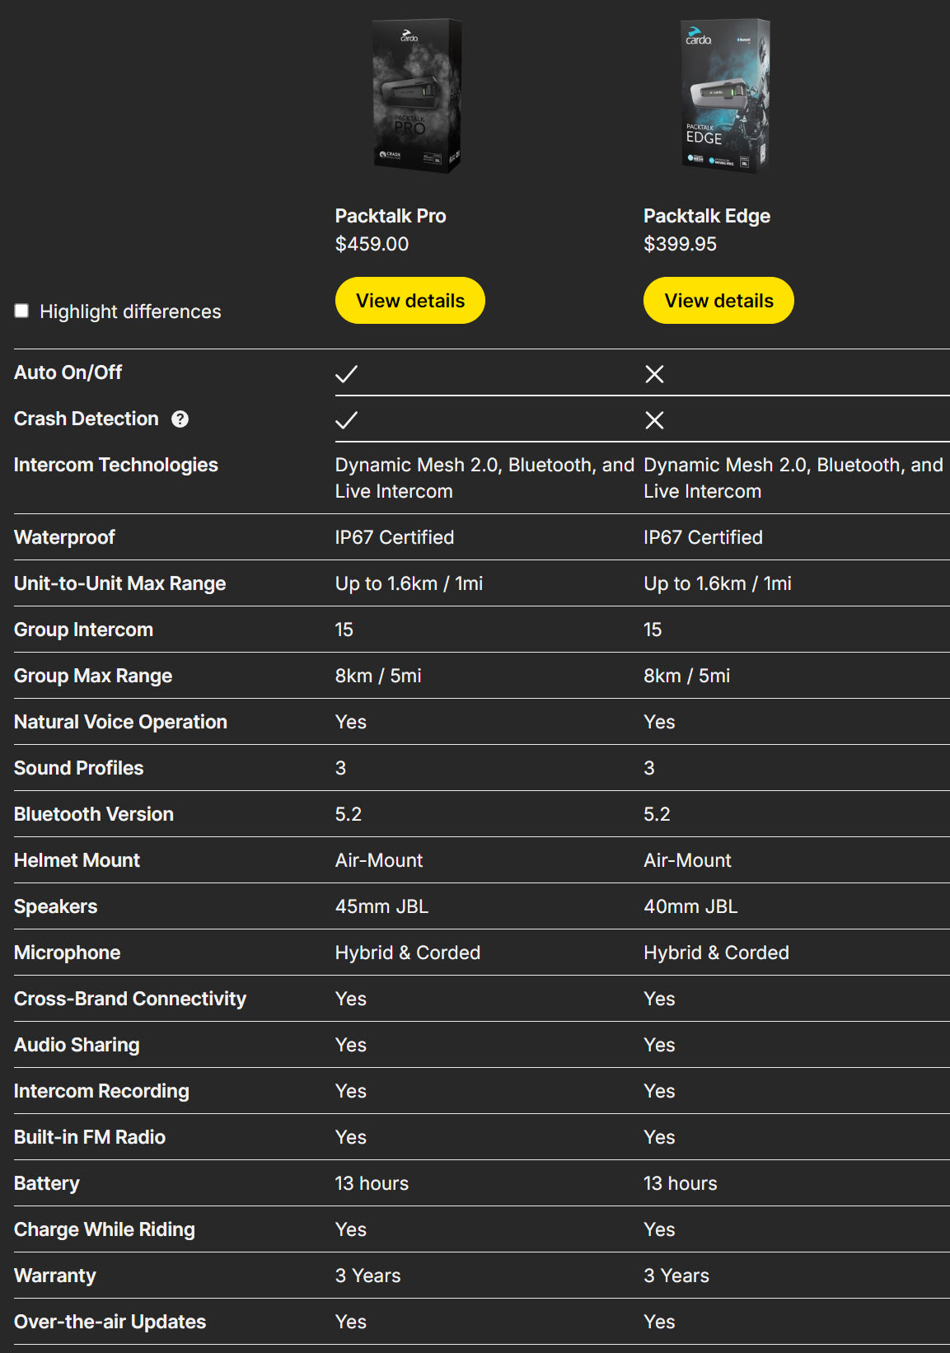The width and height of the screenshot is (950, 1353).
Task: Click the Crash Detection row label
Action: [x=86, y=419]
